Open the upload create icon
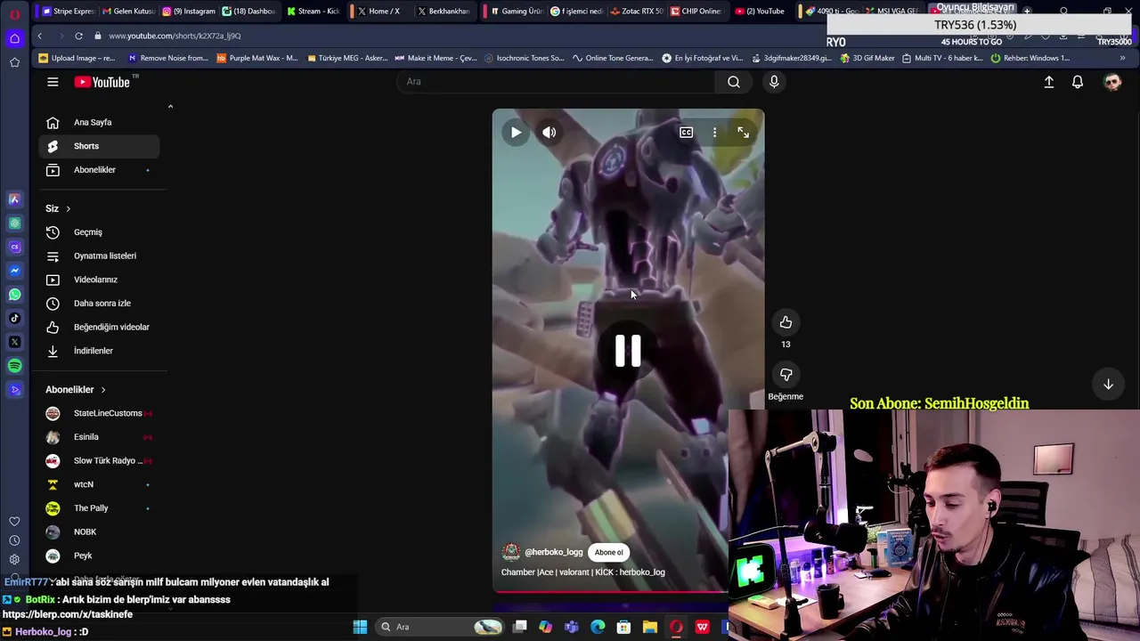Viewport: 1140px width, 641px height. point(1048,82)
